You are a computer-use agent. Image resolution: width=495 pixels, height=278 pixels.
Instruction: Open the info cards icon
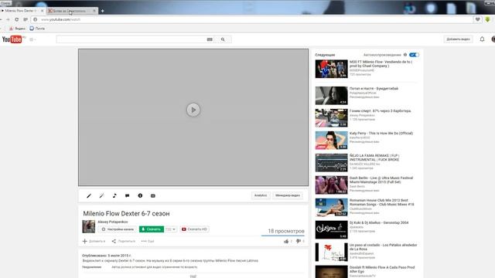(x=140, y=195)
